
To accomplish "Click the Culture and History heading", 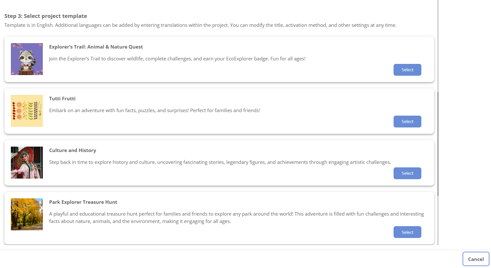I will pos(73,150).
